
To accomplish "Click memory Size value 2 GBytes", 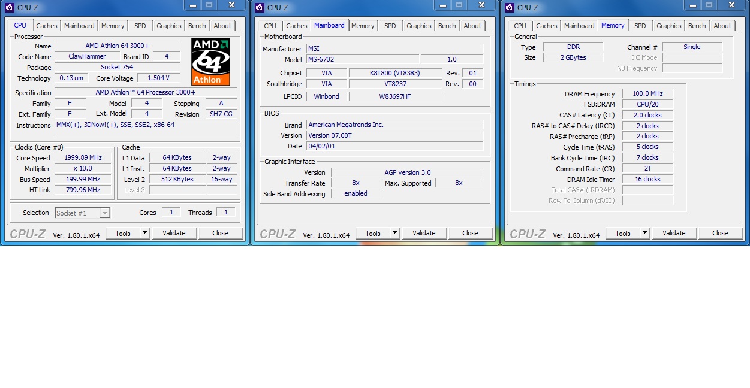I will click(573, 57).
